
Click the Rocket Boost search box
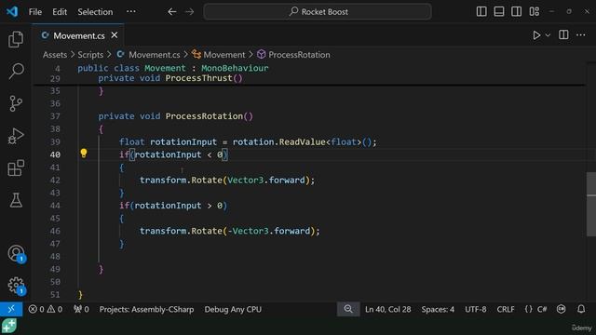pos(318,12)
